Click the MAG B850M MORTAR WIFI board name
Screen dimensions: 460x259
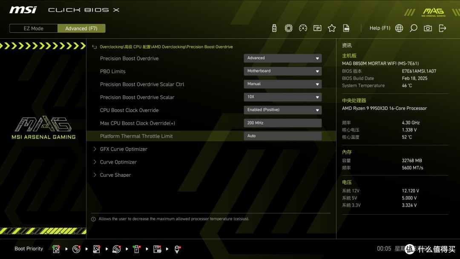(380, 63)
